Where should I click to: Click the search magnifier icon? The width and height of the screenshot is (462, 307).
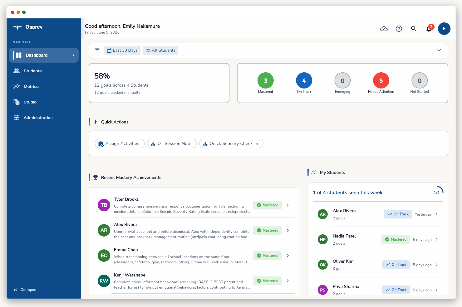[x=414, y=29]
